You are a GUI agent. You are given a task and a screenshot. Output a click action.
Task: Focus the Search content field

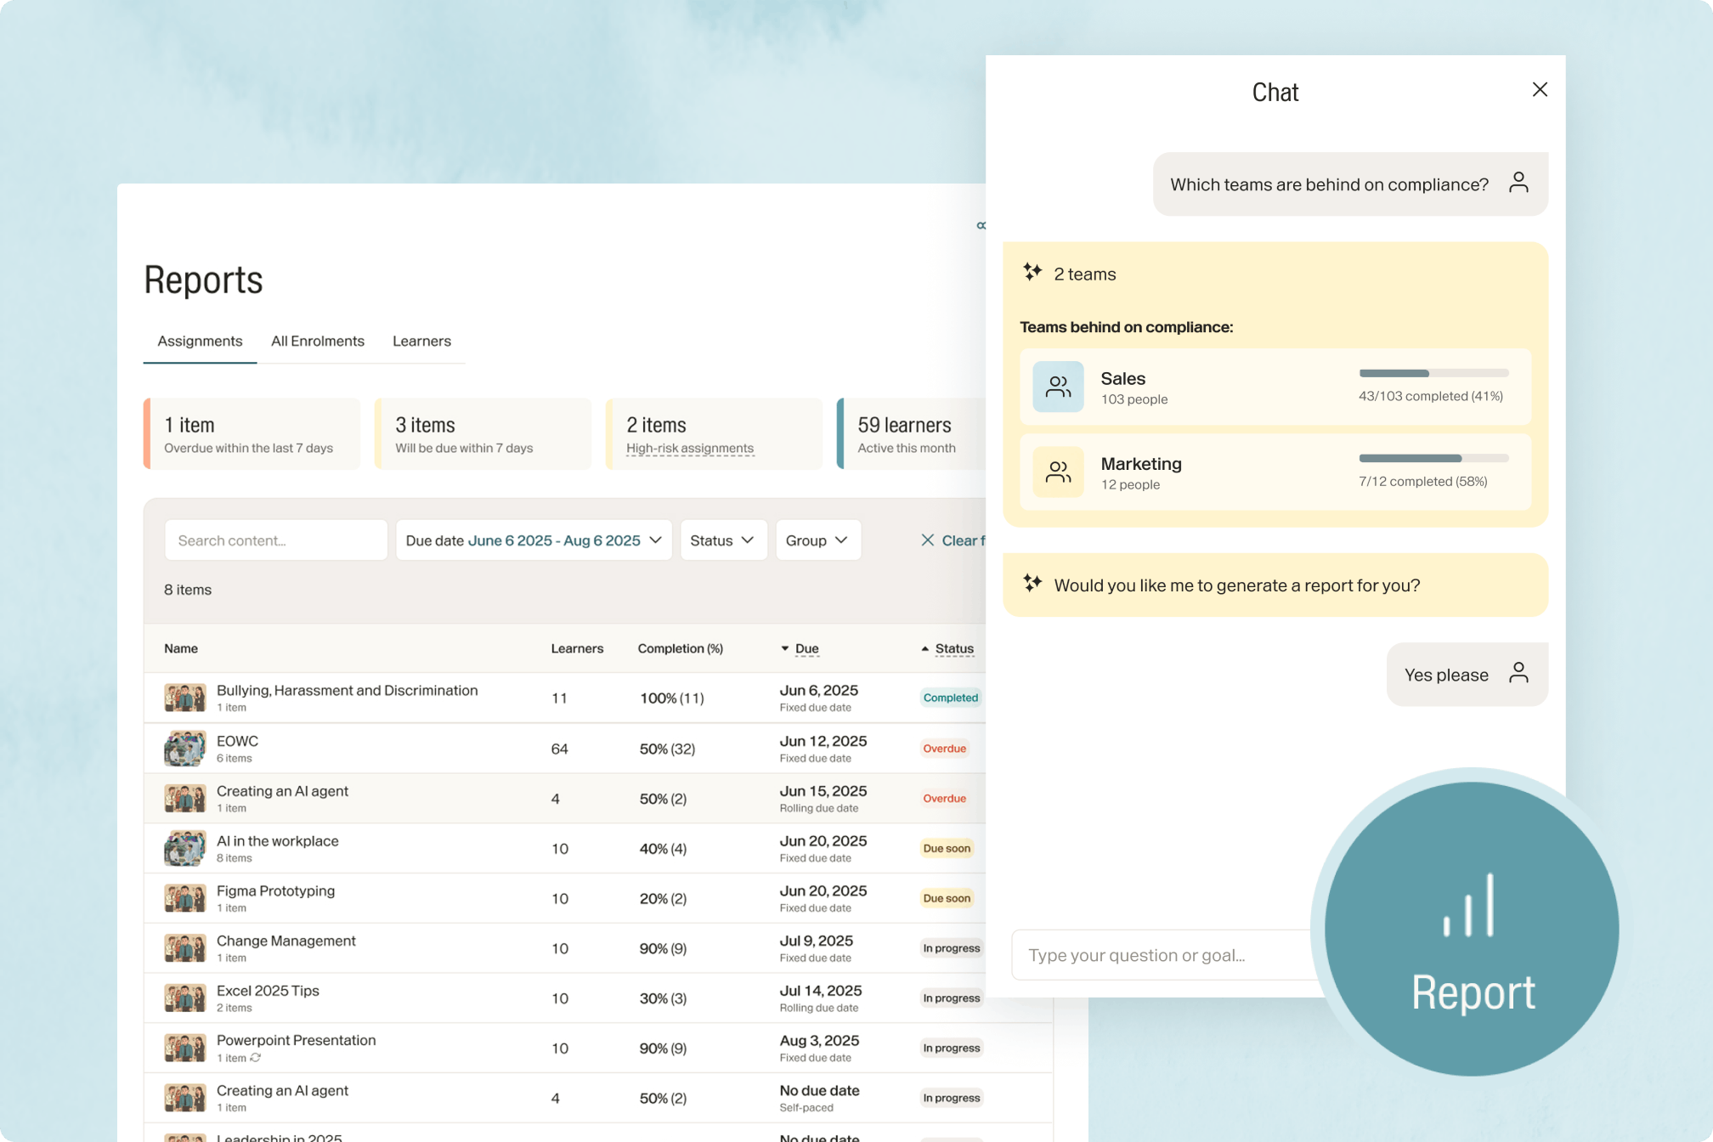point(275,540)
